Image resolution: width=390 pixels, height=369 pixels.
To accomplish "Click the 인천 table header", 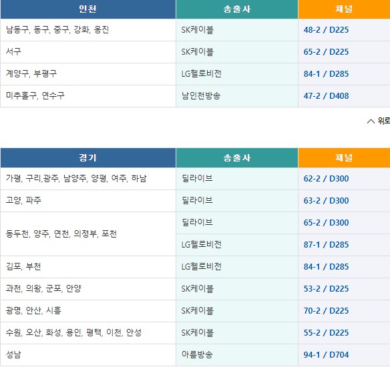I will point(88,9).
